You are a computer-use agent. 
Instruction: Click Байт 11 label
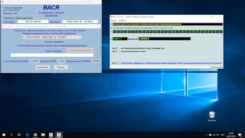pyautogui.click(x=120, y=39)
